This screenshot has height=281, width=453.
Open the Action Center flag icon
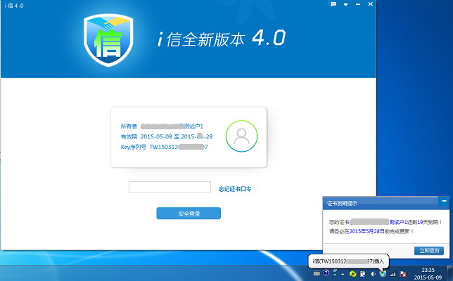403,274
